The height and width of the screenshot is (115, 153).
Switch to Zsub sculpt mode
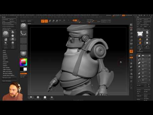click(x=78, y=20)
